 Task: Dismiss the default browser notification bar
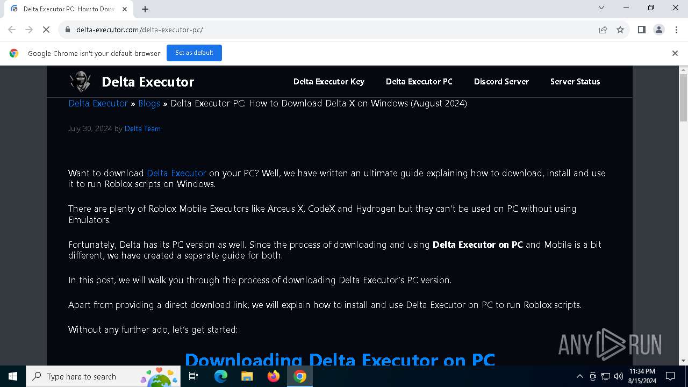pyautogui.click(x=675, y=53)
